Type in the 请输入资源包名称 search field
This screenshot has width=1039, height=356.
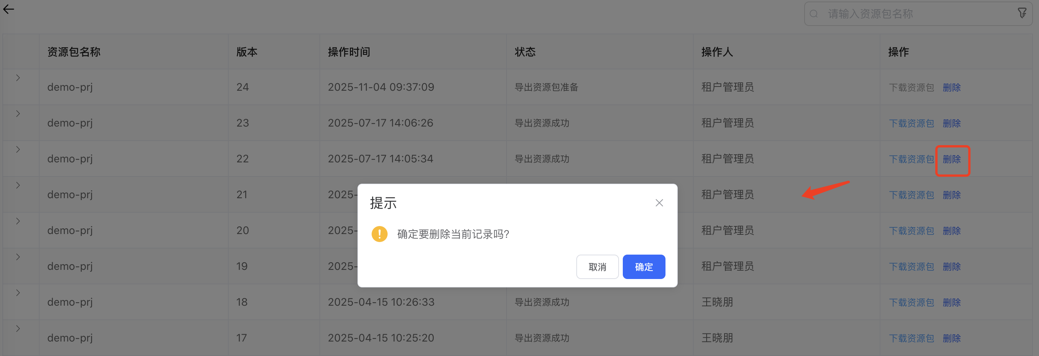[916, 14]
